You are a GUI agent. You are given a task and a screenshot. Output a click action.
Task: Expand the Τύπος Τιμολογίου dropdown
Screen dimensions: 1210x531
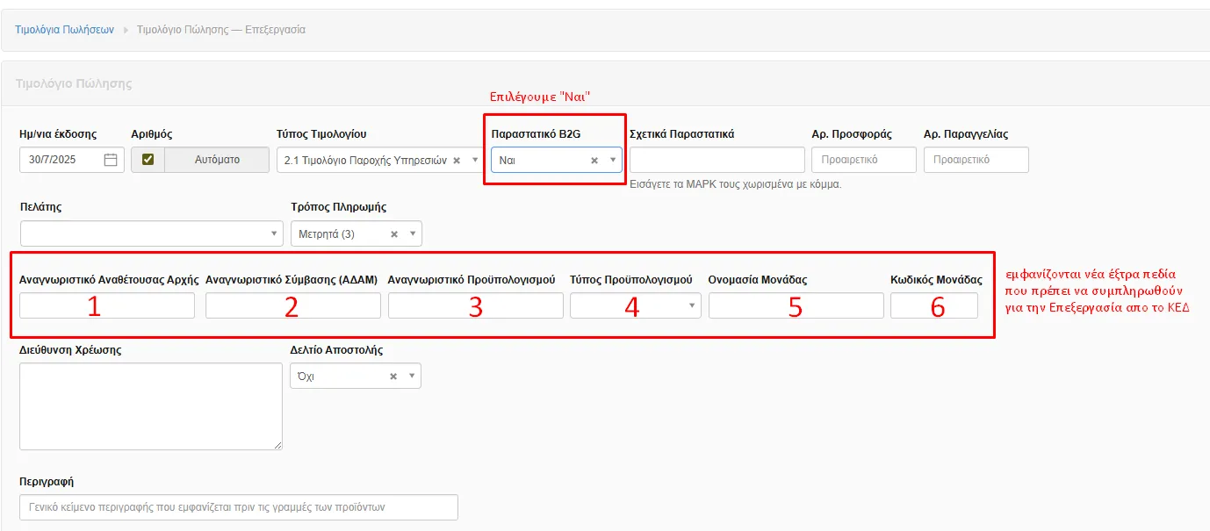click(475, 161)
